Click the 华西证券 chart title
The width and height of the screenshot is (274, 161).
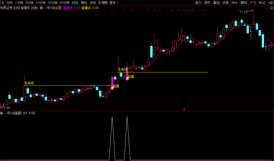(x=19, y=8)
